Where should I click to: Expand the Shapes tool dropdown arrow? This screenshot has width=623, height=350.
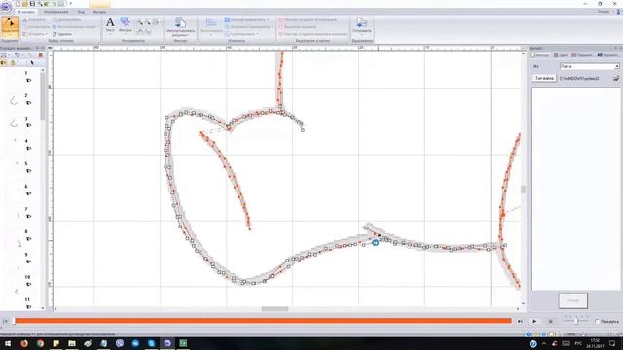(x=126, y=34)
